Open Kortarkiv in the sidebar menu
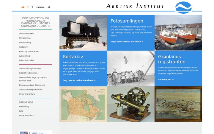The image size is (214, 134). pyautogui.click(x=23, y=47)
